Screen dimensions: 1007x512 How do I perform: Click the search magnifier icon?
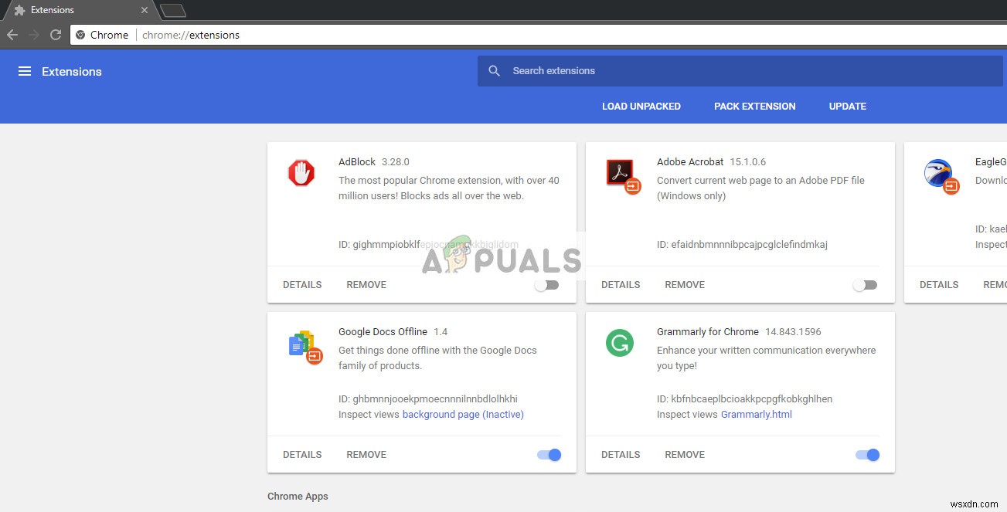495,71
